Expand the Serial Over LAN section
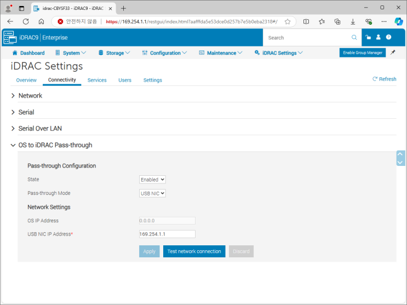 click(40, 129)
